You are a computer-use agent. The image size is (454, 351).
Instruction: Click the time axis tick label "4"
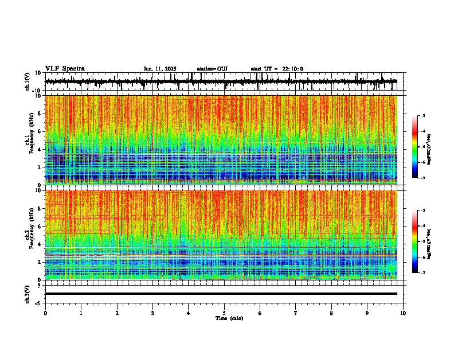[x=189, y=313]
